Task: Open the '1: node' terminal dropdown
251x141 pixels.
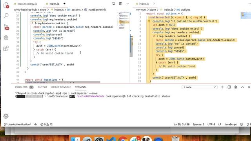Action: [200, 87]
